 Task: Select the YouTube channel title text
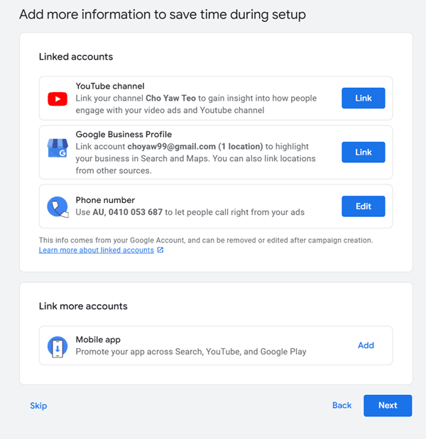click(x=110, y=87)
